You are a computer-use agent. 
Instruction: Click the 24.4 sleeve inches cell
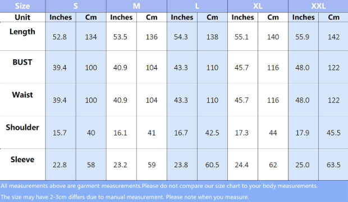[x=242, y=165]
